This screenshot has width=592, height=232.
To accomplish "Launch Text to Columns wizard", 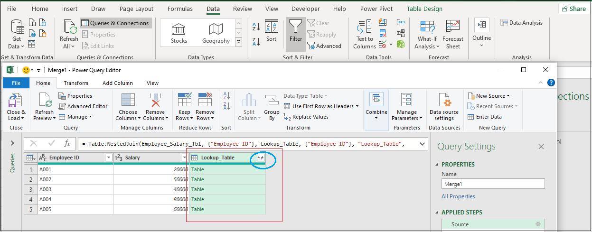I will coord(365,35).
